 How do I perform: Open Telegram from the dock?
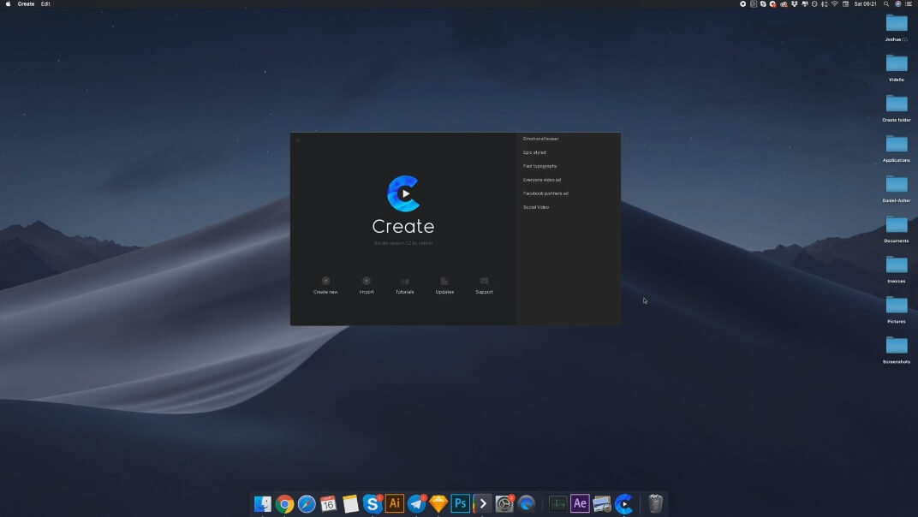coord(416,503)
